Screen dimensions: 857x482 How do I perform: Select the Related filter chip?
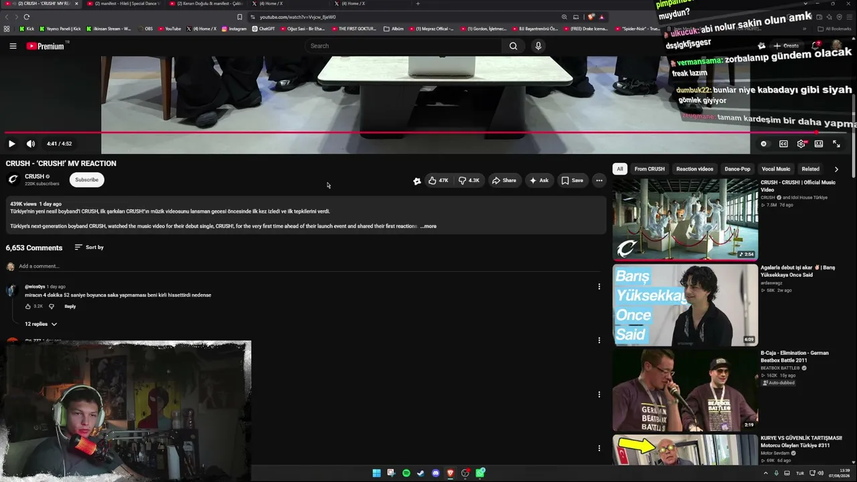[810, 169]
